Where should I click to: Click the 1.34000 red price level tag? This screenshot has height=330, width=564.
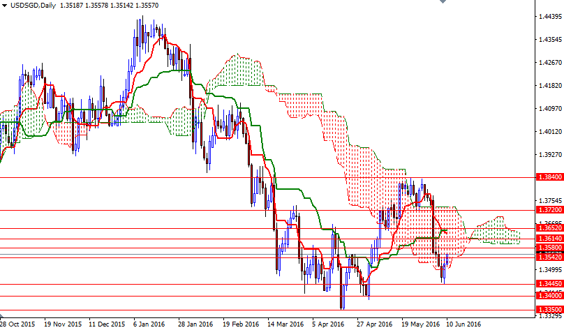click(549, 296)
